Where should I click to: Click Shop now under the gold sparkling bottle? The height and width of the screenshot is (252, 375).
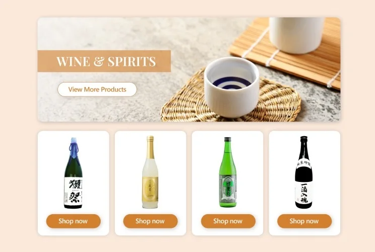pos(150,221)
